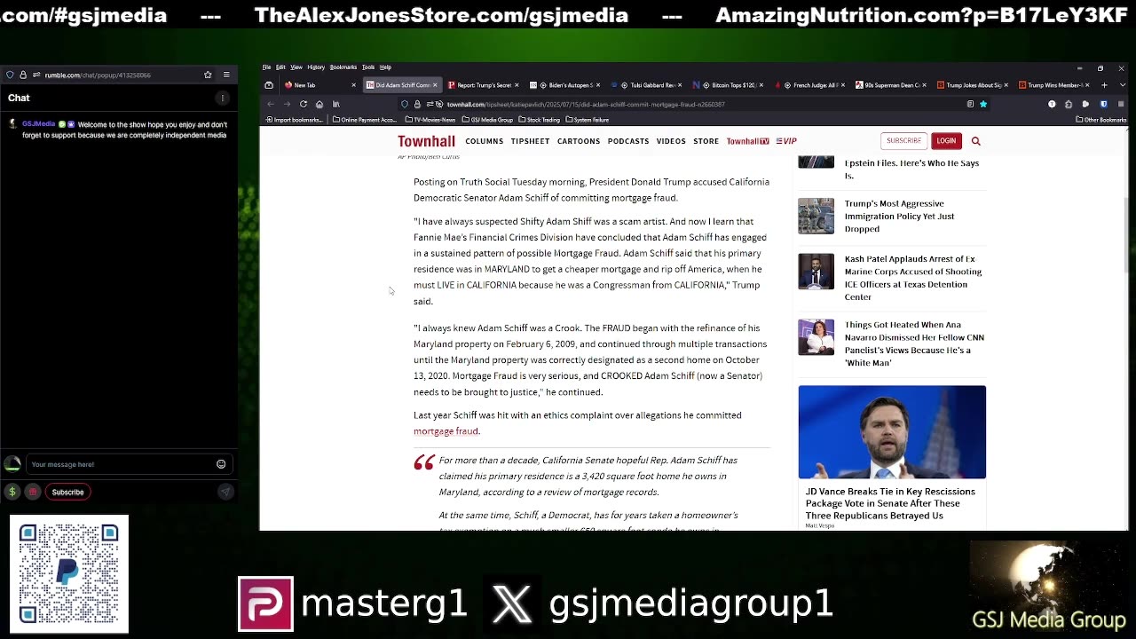Image resolution: width=1136 pixels, height=639 pixels.
Task: Toggle reader view in address bar
Action: [x=970, y=104]
